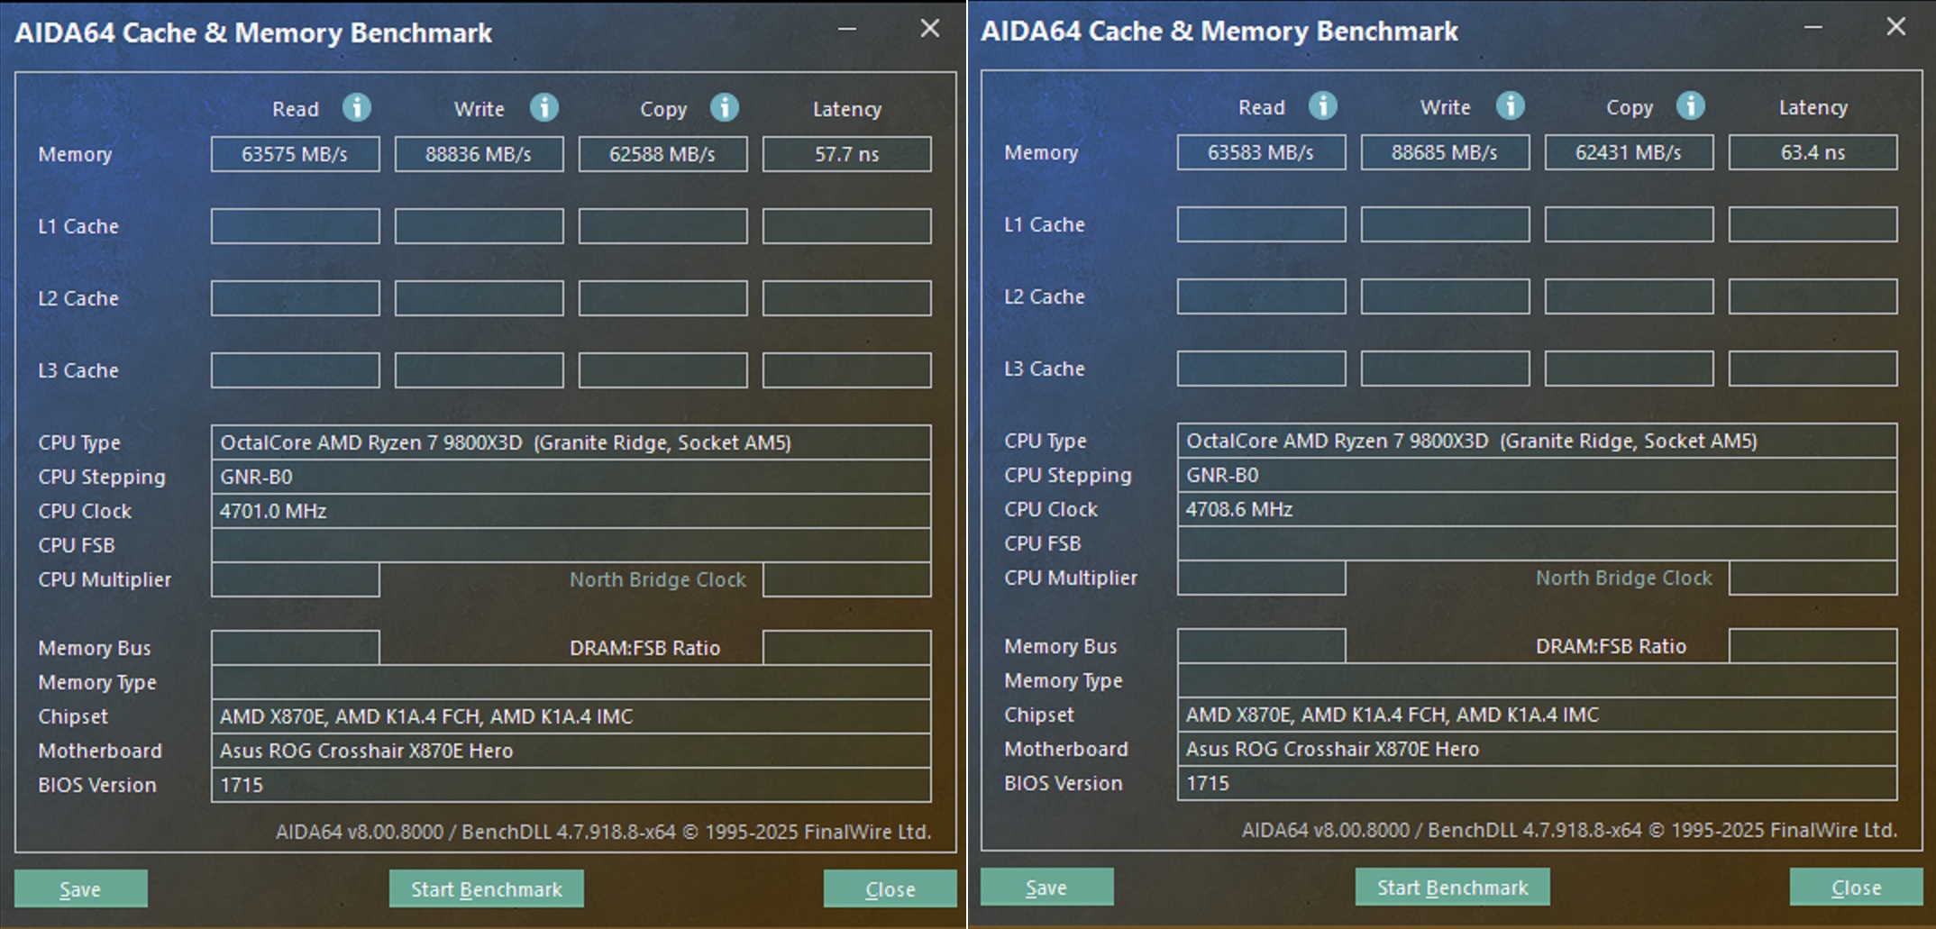Minimize the right benchmark window
1936x929 pixels.
point(1813,27)
